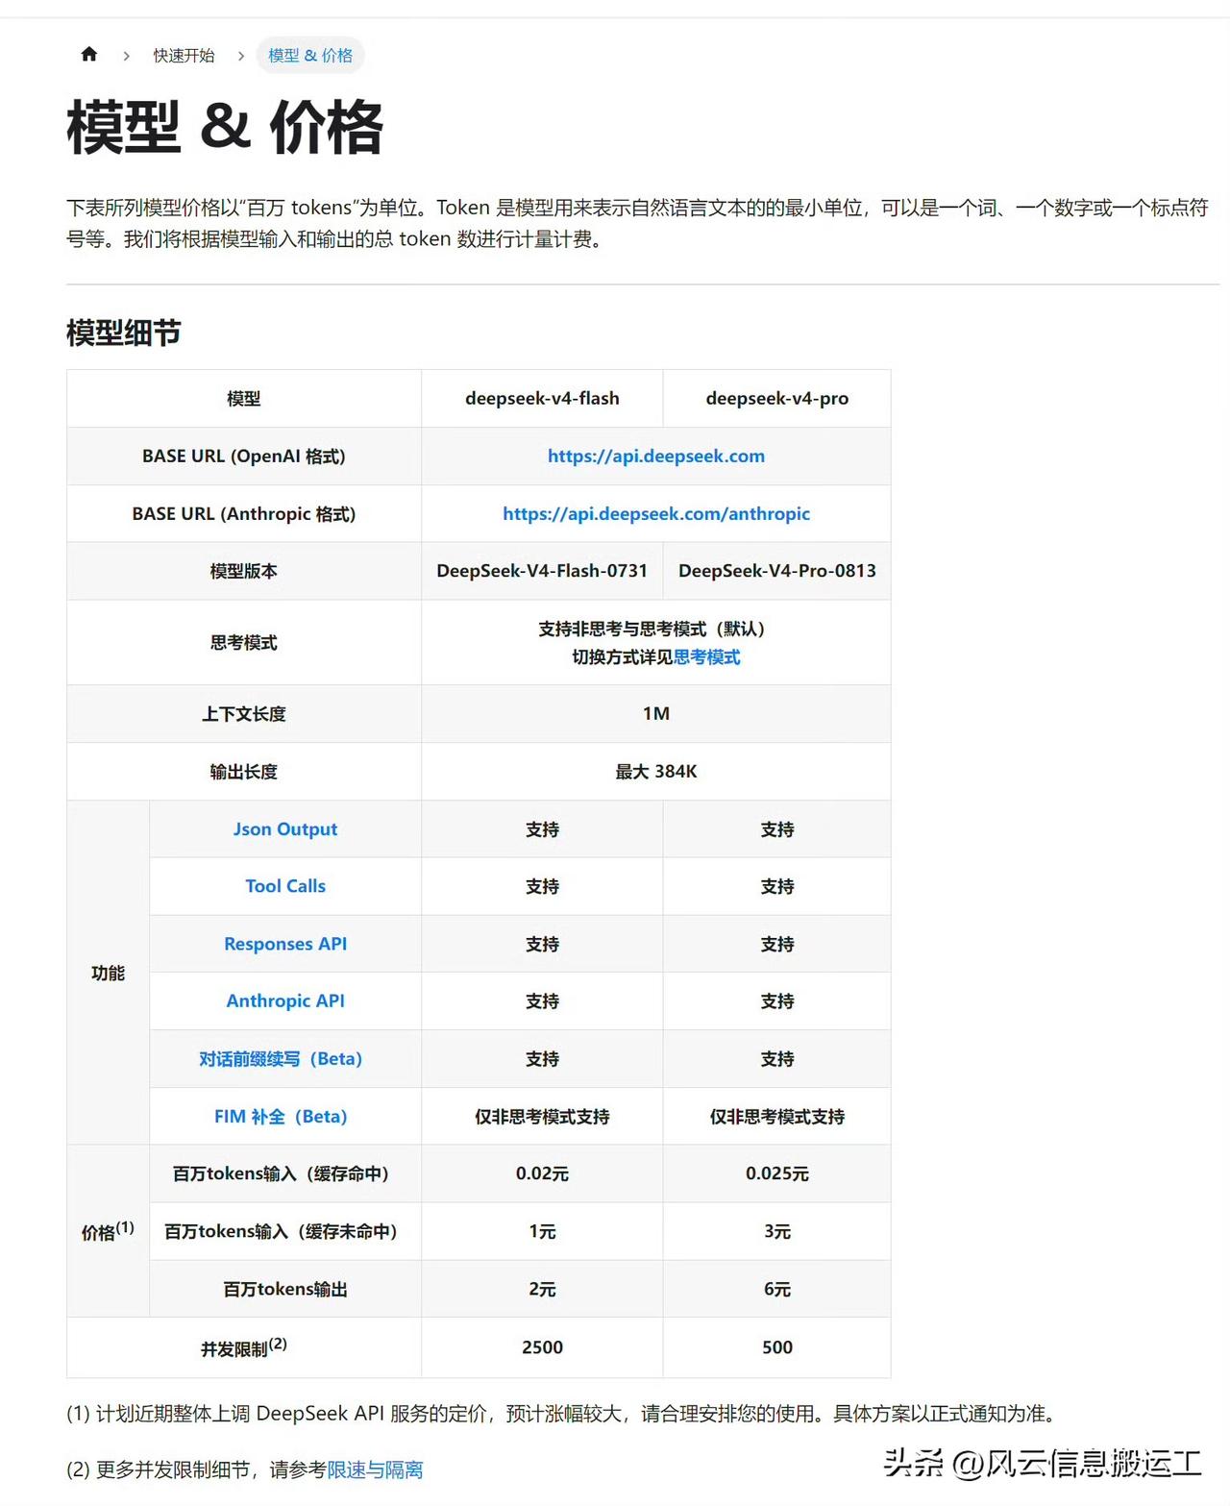Open the FIM 补全 (Beta) link
Viewport: 1230px width, 1506px height.
click(x=281, y=1117)
